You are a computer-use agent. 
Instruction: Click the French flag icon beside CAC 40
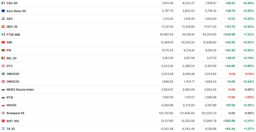click(x=3, y=3)
